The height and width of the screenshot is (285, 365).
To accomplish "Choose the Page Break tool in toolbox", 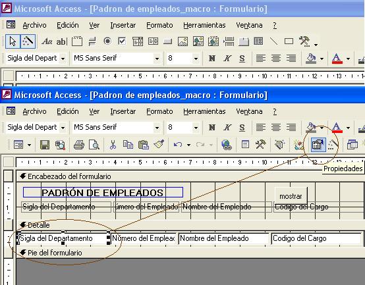I will coord(229,41).
